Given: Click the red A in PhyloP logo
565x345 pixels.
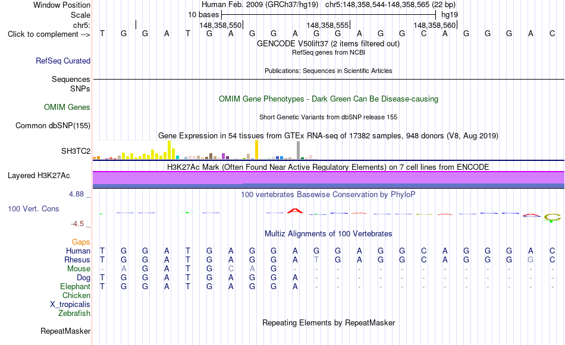Looking at the screenshot, I should pos(295,211).
